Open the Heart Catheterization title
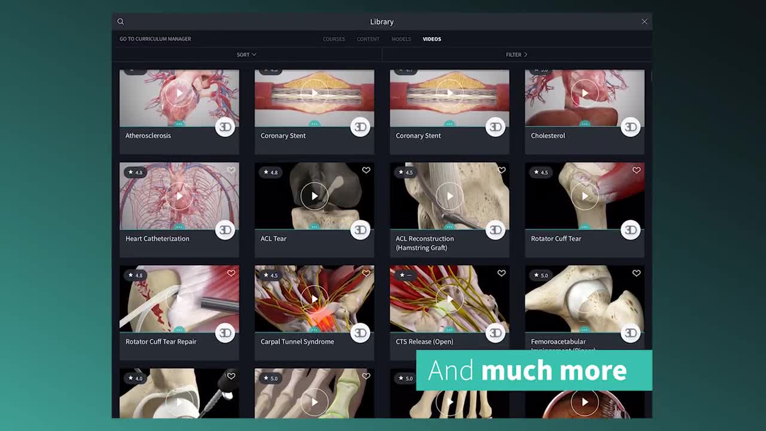The height and width of the screenshot is (431, 766). (157, 238)
